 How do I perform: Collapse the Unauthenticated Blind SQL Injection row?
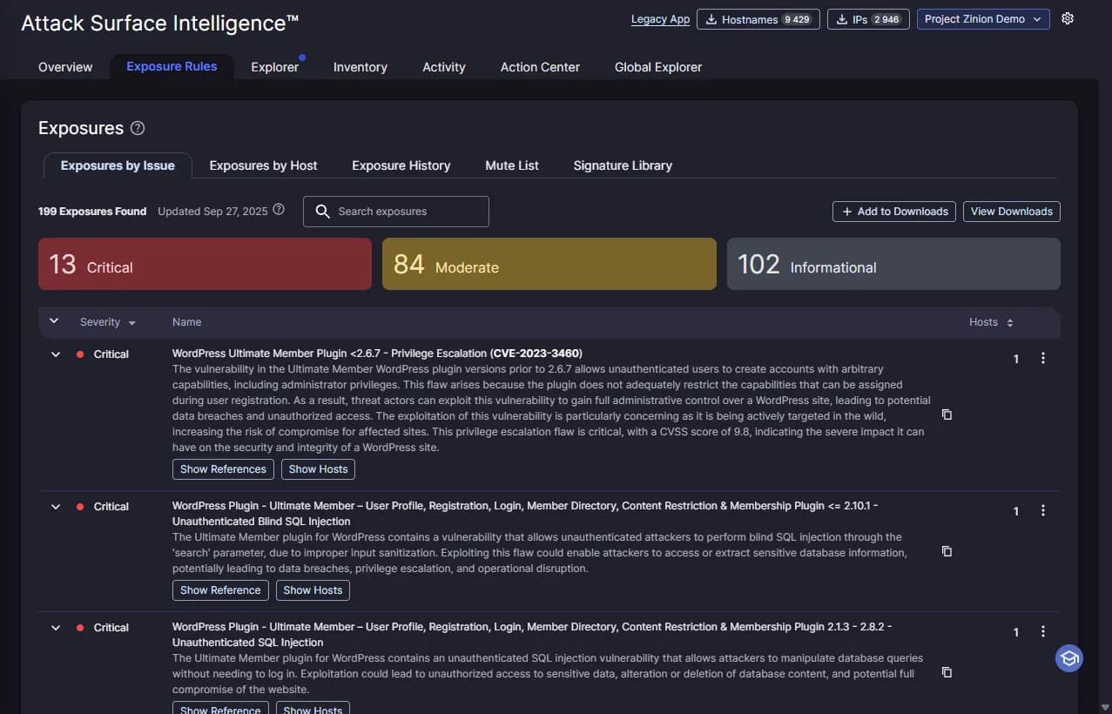click(56, 507)
